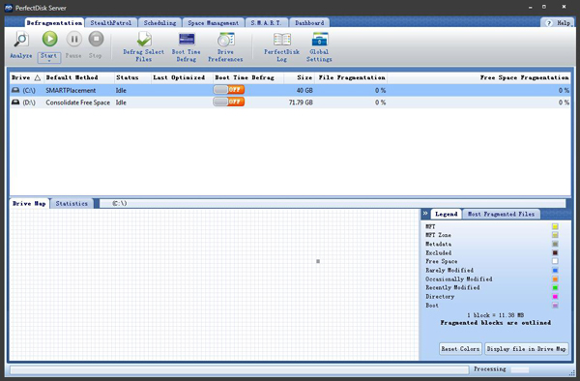This screenshot has width=580, height=381.
Task: Sort by the Drive column header
Action: click(x=26, y=77)
